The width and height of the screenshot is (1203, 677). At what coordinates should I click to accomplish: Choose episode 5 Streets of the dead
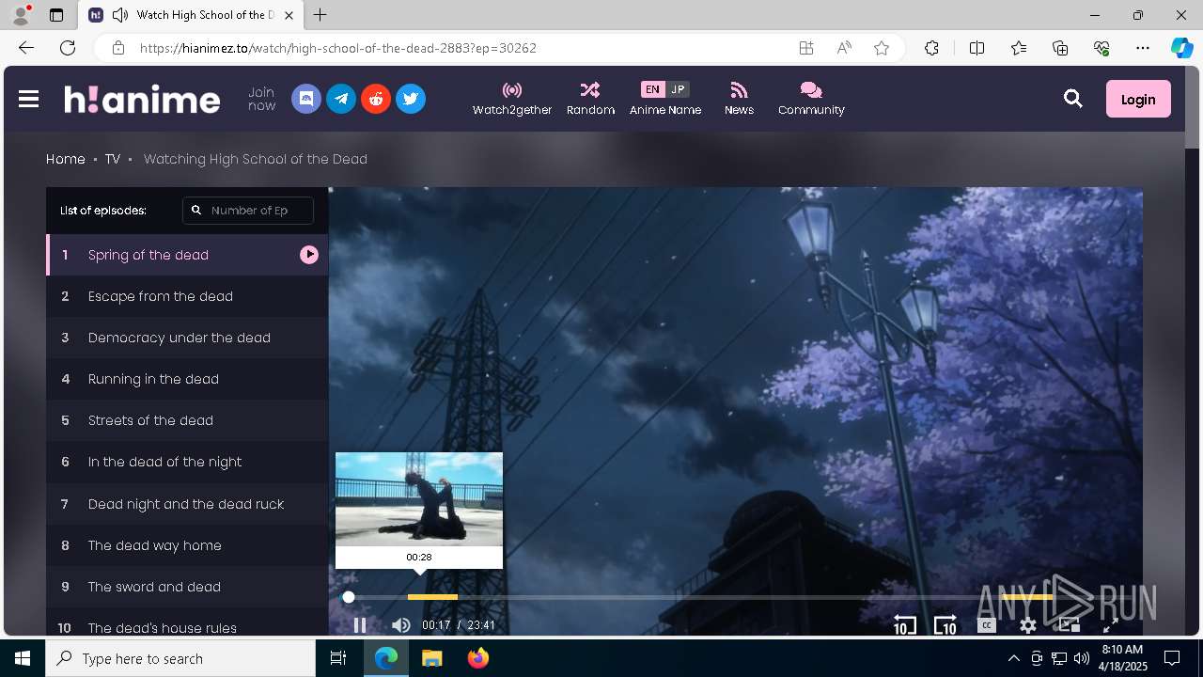pyautogui.click(x=187, y=420)
